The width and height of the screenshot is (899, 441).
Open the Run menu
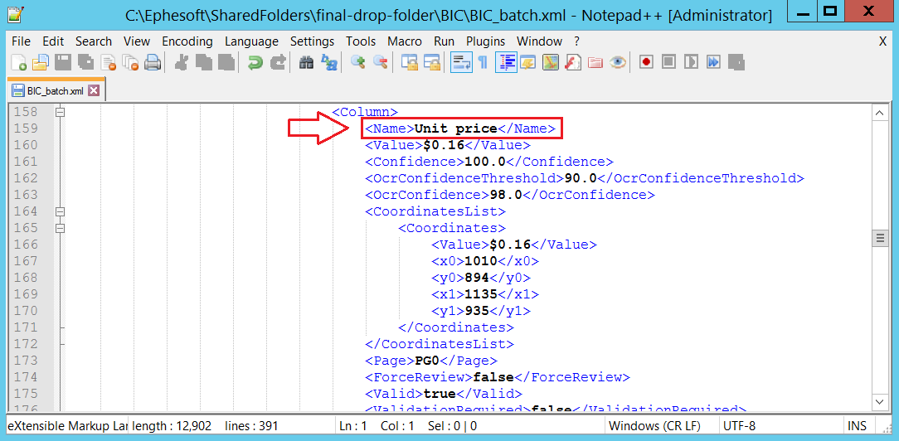[x=444, y=41]
